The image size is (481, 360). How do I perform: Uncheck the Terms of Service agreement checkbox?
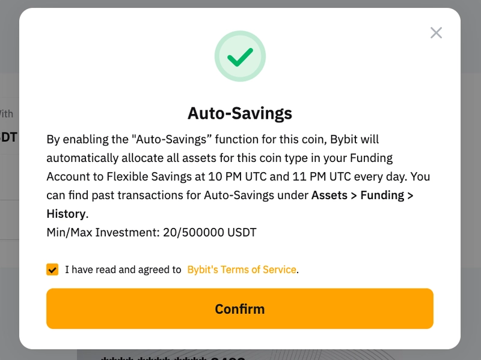pyautogui.click(x=52, y=269)
